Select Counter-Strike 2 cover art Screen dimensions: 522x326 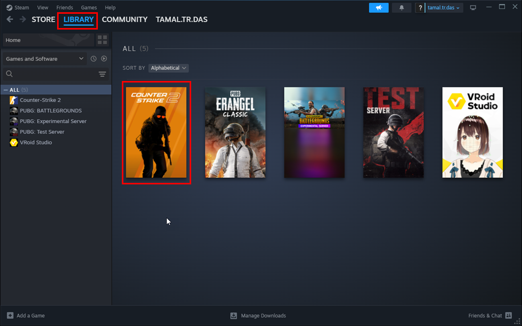click(x=156, y=132)
